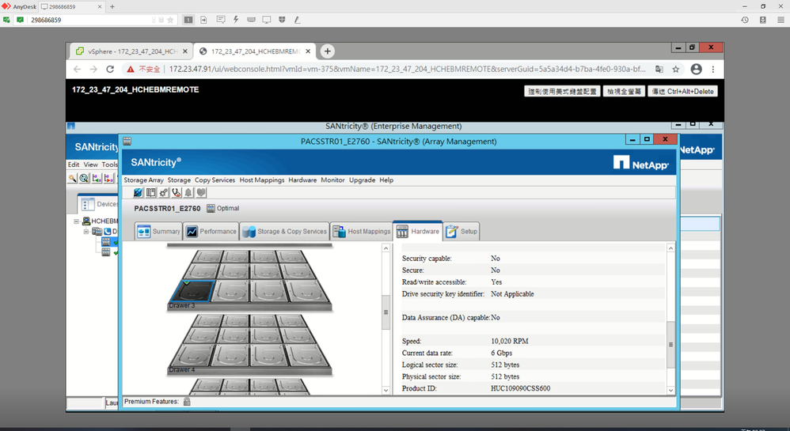Open the Host Mappings menu in menu bar
790x431 pixels.
tap(262, 180)
